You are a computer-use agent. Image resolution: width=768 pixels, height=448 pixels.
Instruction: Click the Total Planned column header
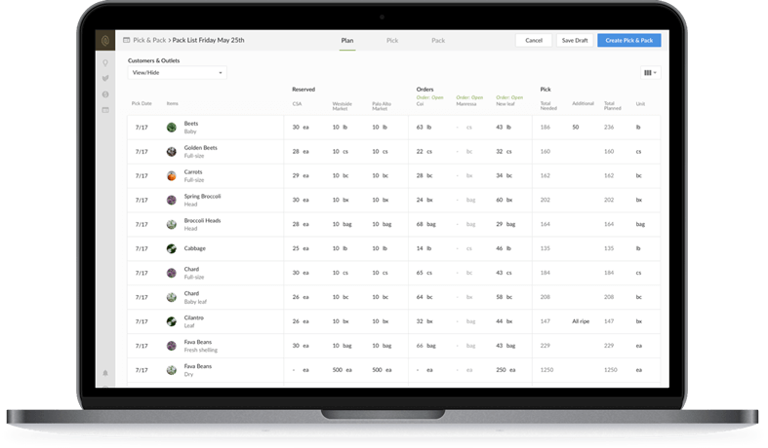point(612,106)
